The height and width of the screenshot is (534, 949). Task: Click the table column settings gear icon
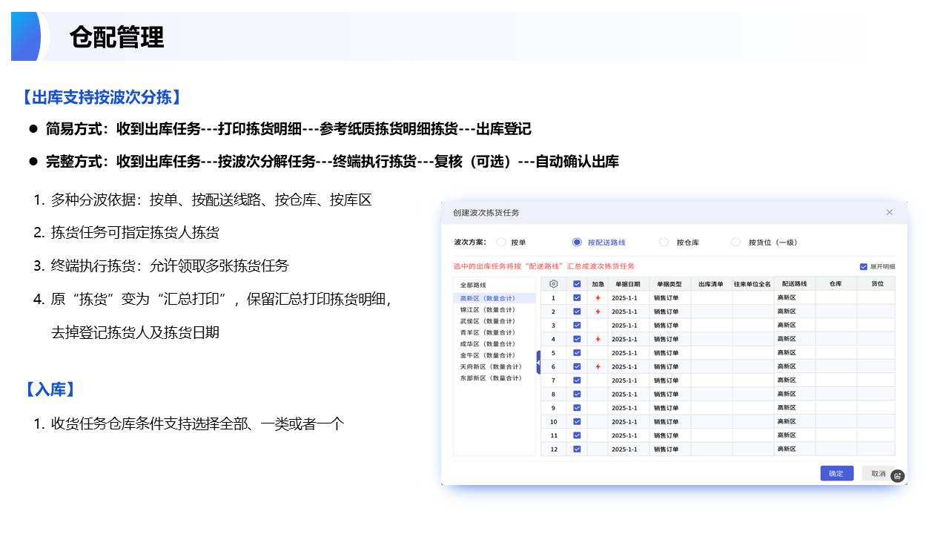[553, 283]
